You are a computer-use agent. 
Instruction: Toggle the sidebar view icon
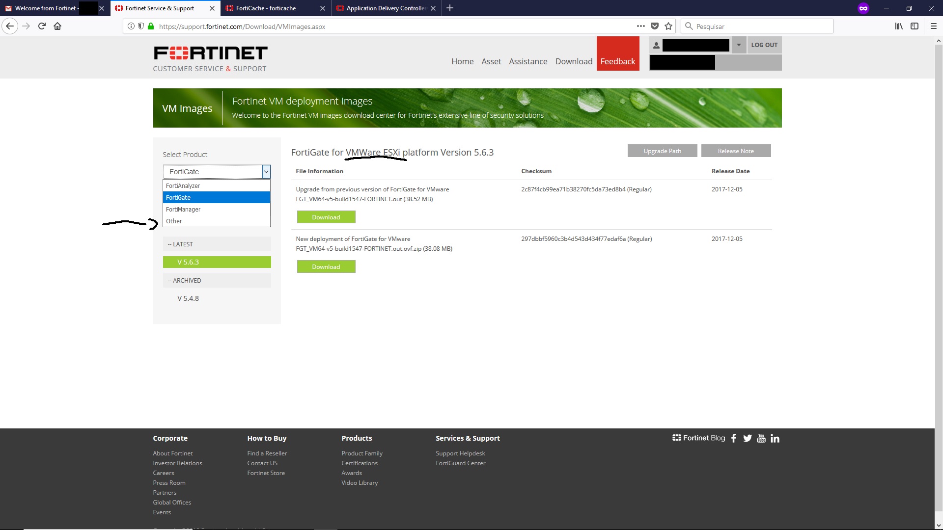915,26
